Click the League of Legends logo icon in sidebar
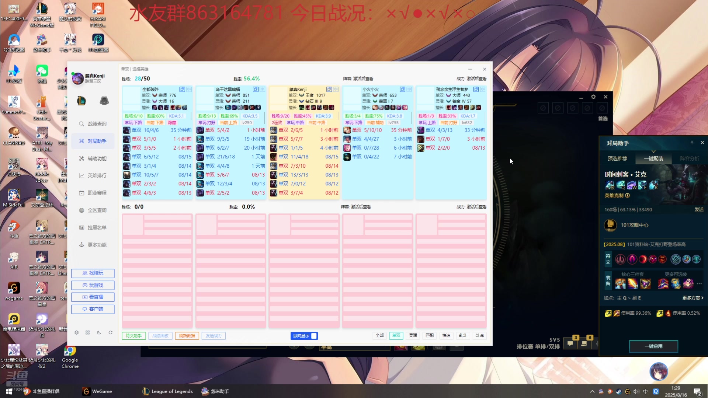 click(81, 101)
